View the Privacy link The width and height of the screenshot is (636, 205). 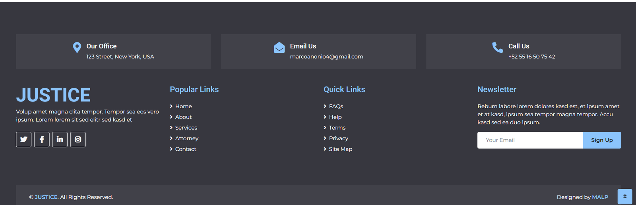(x=338, y=138)
